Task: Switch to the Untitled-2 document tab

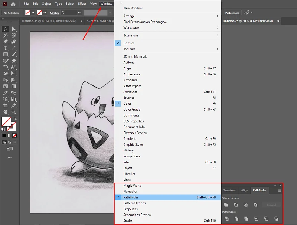Action: point(248,21)
